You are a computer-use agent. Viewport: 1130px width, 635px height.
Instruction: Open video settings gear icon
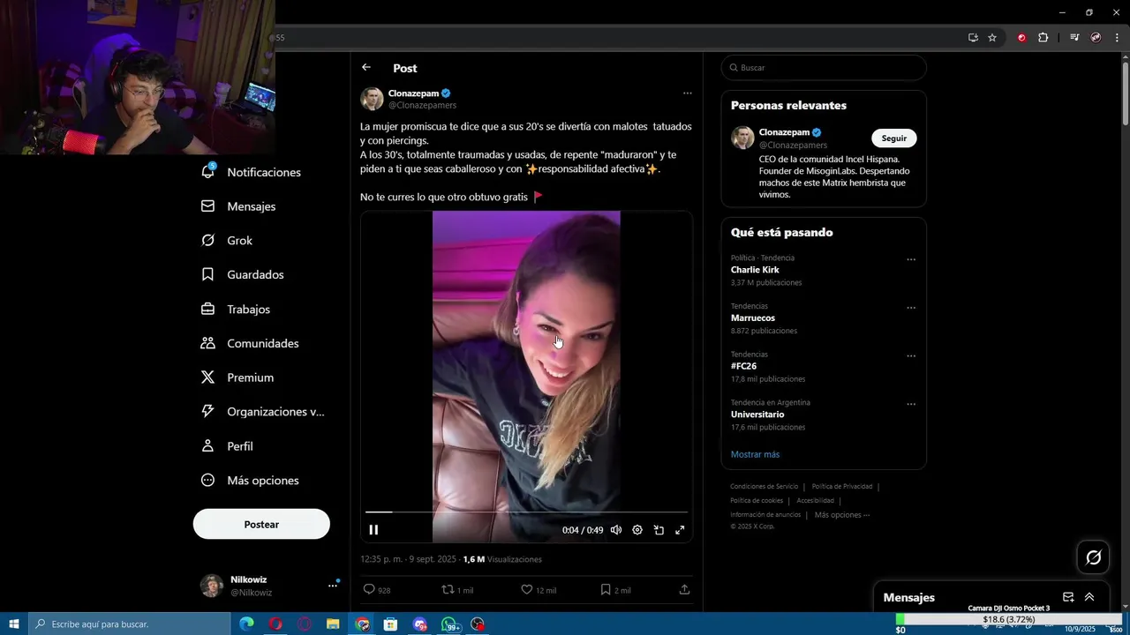637,530
